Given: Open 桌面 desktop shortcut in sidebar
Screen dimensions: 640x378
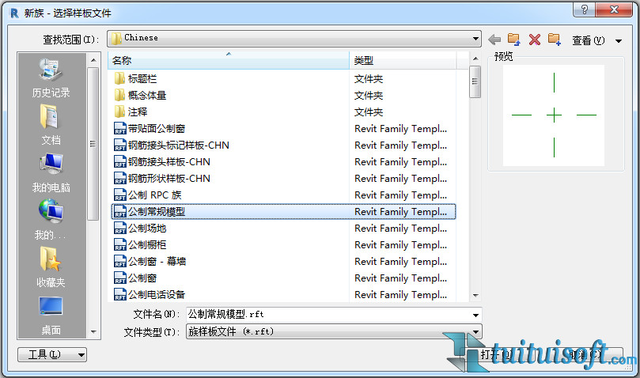Looking at the screenshot, I should tap(51, 315).
